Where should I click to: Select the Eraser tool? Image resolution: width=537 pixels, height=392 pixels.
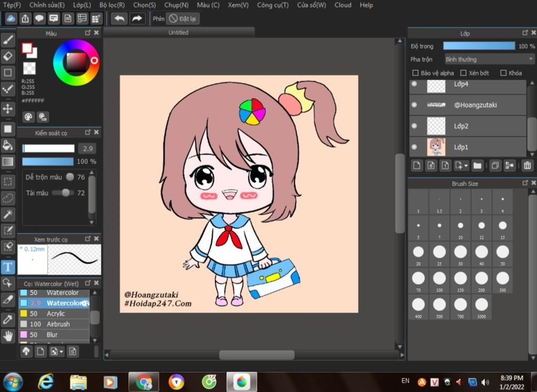click(8, 56)
